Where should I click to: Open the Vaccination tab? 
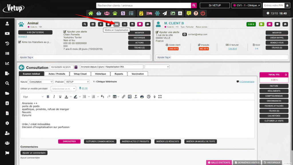[x=138, y=74]
